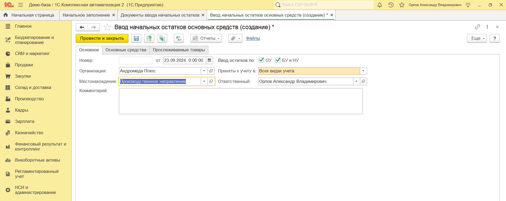This screenshot has height=201, width=506.
Task: Expand the Приняты к учету в dropdown
Action: pos(363,71)
